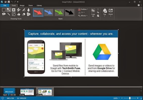Open the middle snag tray thumbnail
The height and width of the screenshot is (100, 143).
[27, 92]
